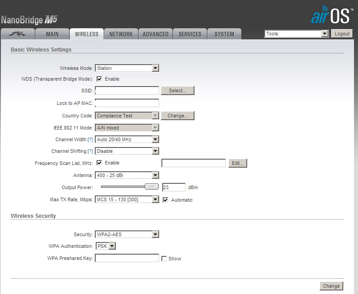Click the 'Wireless Security' heading

(34, 216)
